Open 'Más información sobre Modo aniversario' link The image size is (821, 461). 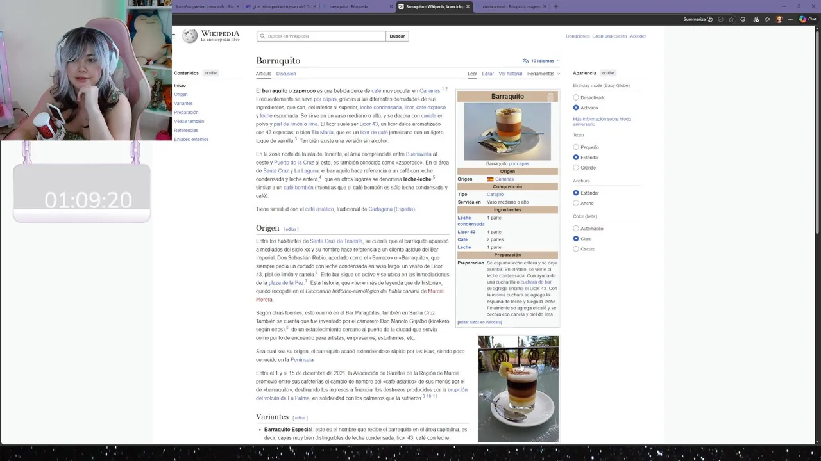(602, 122)
